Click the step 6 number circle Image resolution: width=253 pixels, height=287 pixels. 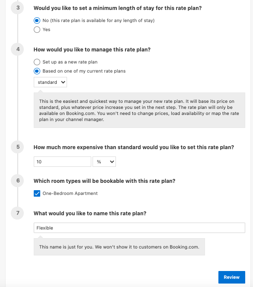(18, 181)
